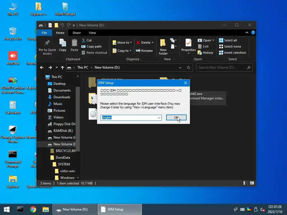Switch to large icons view in status bar
287x215 pixels.
[x=252, y=183]
